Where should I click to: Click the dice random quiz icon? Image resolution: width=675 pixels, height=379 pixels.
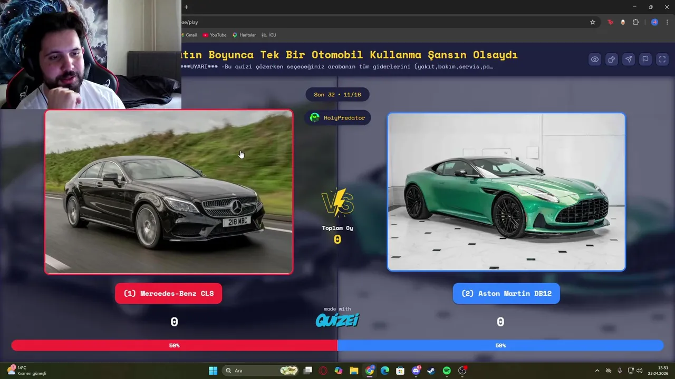point(612,59)
